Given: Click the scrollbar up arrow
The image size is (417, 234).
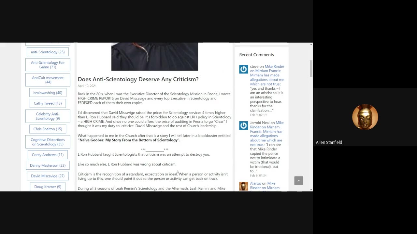Looking at the screenshot, I should point(311,44).
